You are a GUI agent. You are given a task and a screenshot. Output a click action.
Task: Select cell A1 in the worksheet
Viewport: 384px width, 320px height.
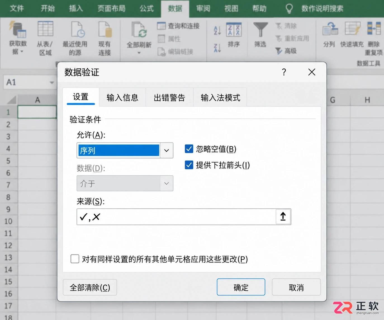pyautogui.click(x=37, y=112)
